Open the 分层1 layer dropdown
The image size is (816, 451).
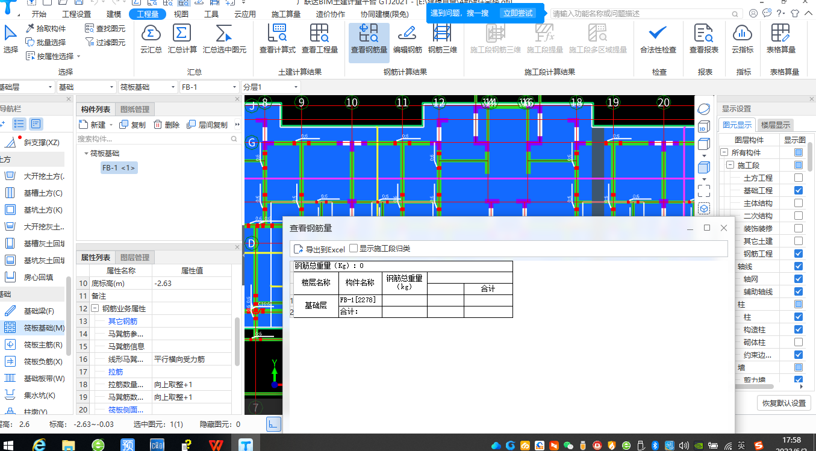tap(270, 87)
